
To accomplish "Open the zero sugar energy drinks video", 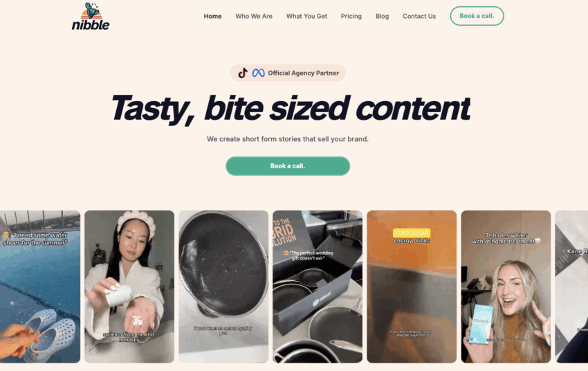I will (412, 287).
